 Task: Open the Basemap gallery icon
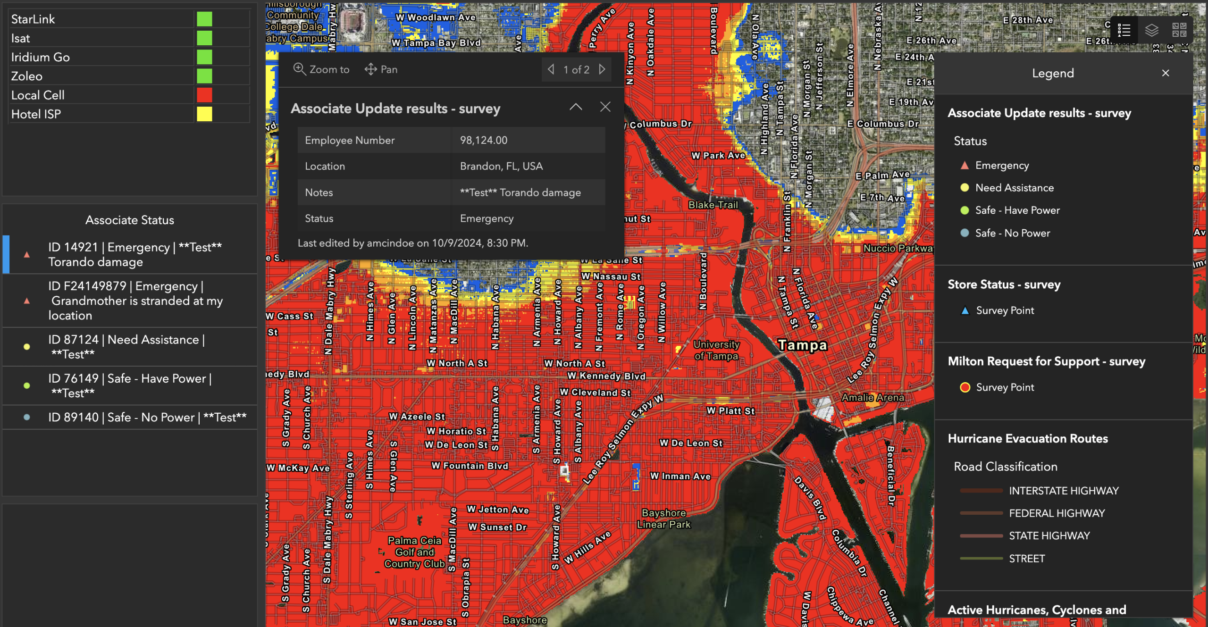tap(1179, 30)
